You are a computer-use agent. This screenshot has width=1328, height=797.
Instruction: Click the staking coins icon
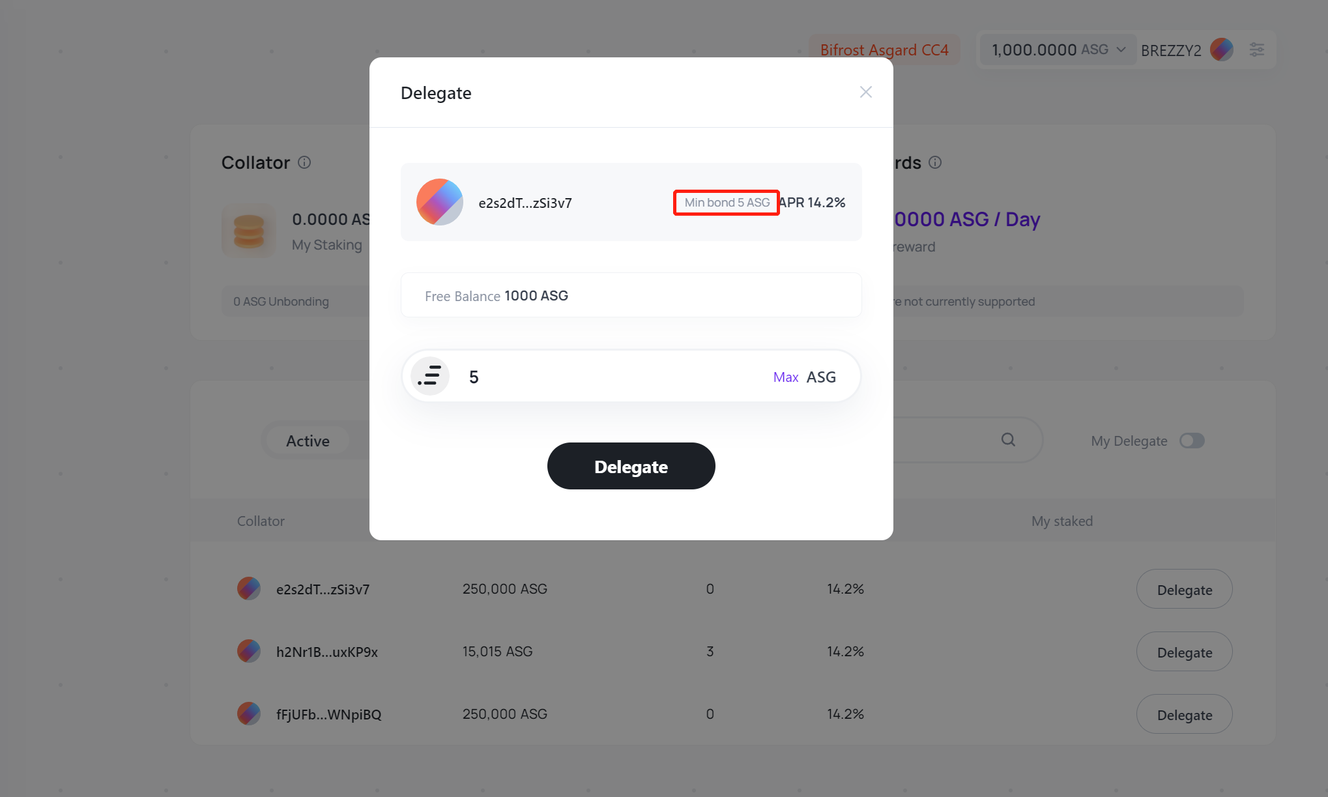248,231
